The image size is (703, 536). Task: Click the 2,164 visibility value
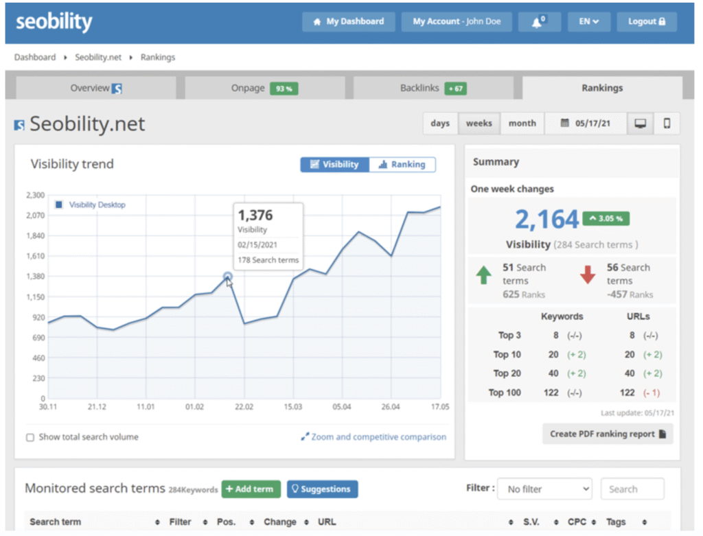(546, 220)
